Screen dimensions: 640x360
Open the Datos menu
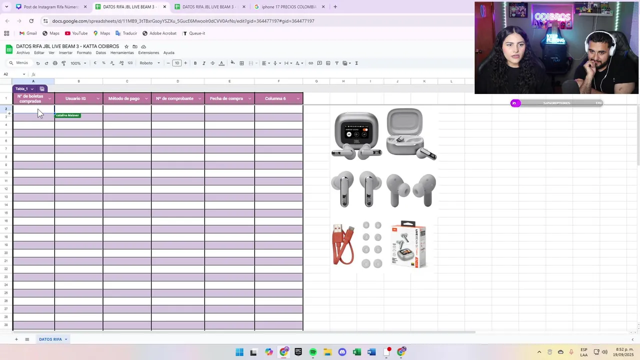(x=101, y=52)
